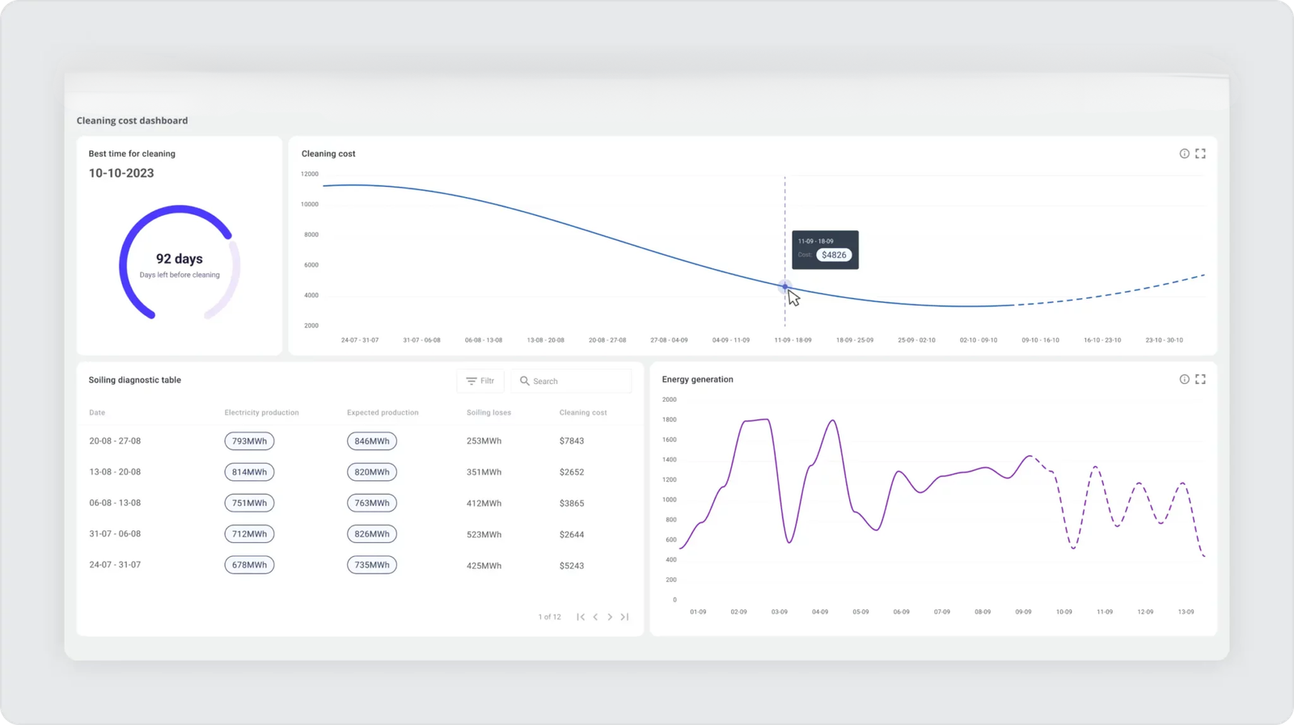Click the 02-10 - 09-10 axis label
Viewport: 1294px width, 725px height.
(979, 340)
